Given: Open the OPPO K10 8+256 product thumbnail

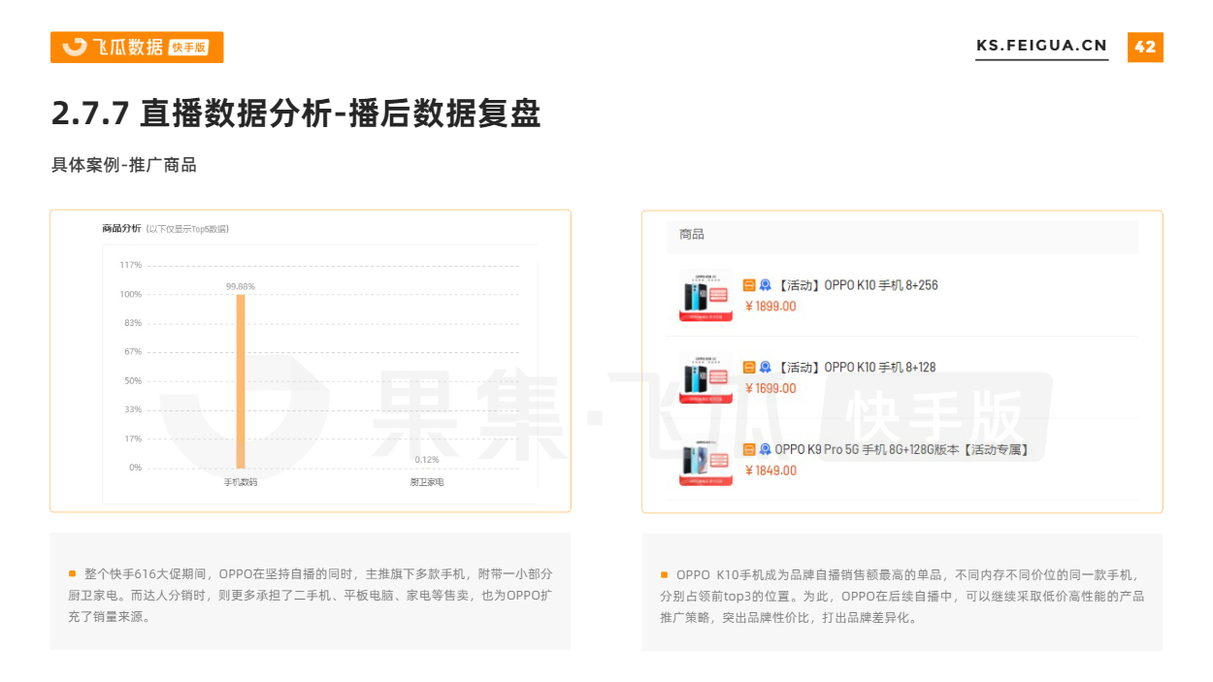Looking at the screenshot, I should pos(705,295).
